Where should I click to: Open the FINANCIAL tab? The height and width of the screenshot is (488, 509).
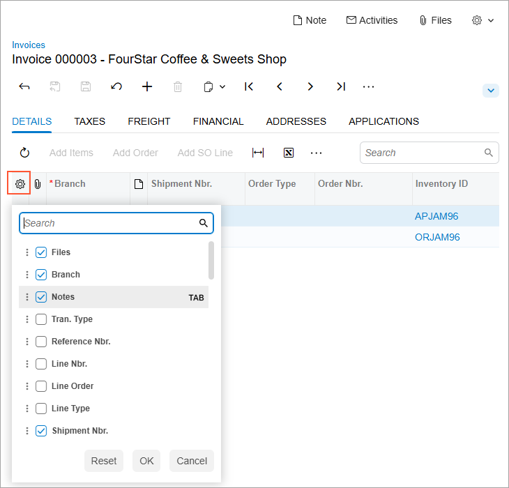point(218,121)
